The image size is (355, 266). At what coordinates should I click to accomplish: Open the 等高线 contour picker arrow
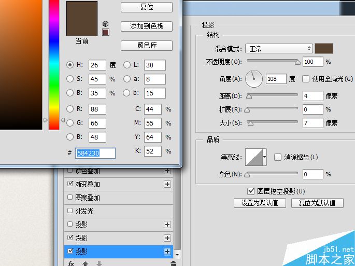click(x=264, y=157)
